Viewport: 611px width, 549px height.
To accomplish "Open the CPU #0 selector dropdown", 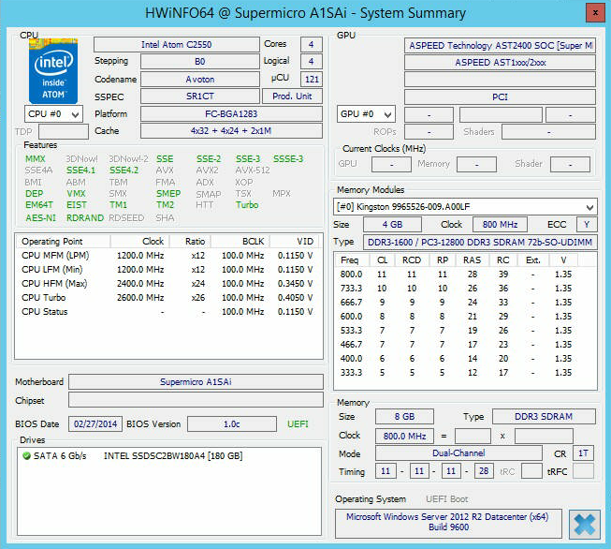I will (x=53, y=114).
